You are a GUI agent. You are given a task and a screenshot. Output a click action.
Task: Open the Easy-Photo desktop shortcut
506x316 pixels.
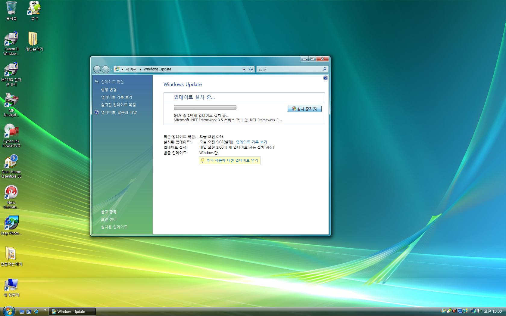pos(11,225)
